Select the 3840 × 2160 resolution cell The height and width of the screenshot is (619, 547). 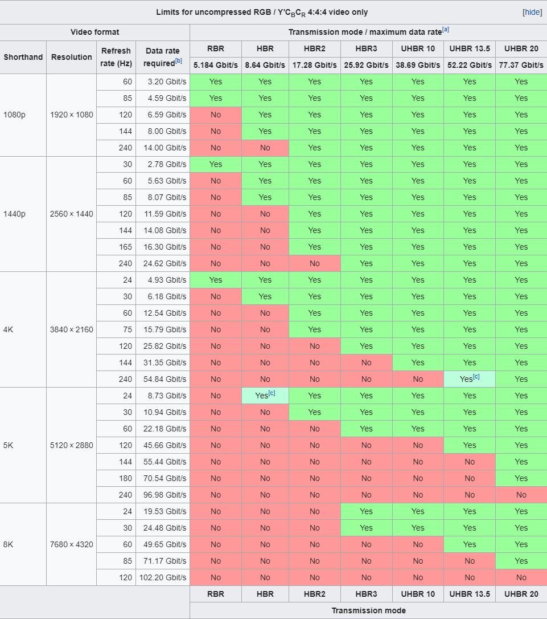72,329
